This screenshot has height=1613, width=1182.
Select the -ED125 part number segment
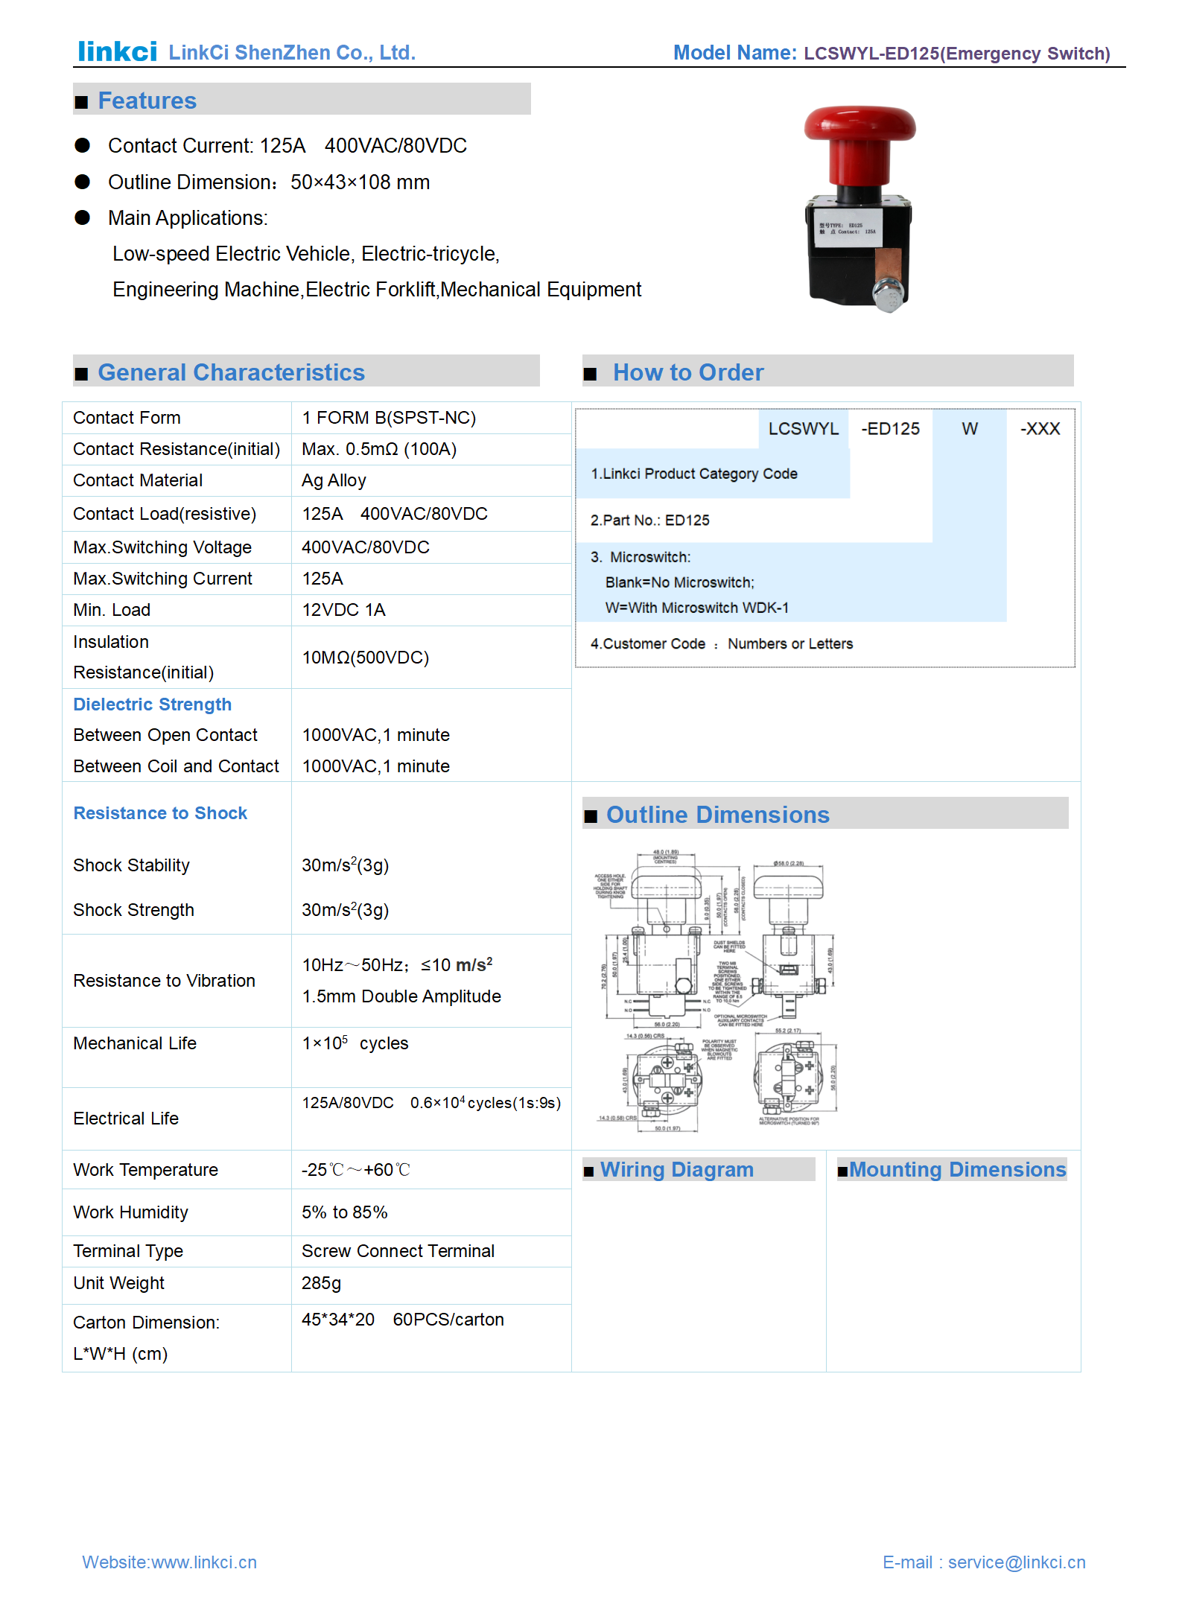click(x=890, y=429)
